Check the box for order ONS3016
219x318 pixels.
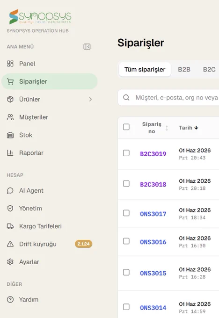point(126,241)
